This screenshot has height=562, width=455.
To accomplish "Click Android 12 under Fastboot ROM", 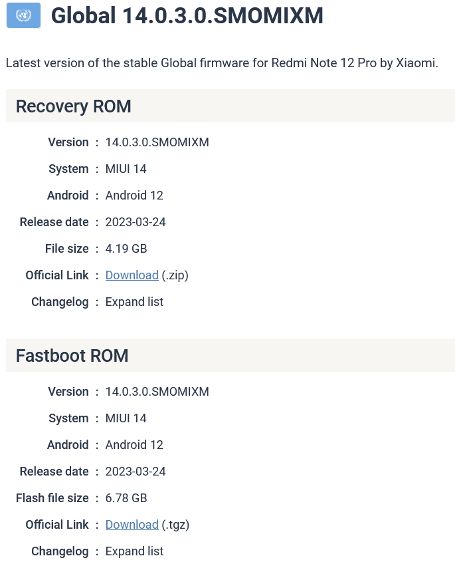I will click(134, 445).
